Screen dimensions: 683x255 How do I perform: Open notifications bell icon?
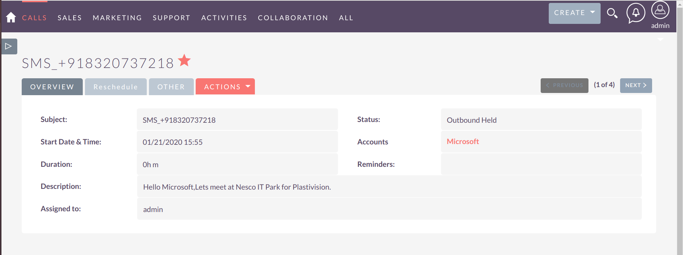pos(636,13)
